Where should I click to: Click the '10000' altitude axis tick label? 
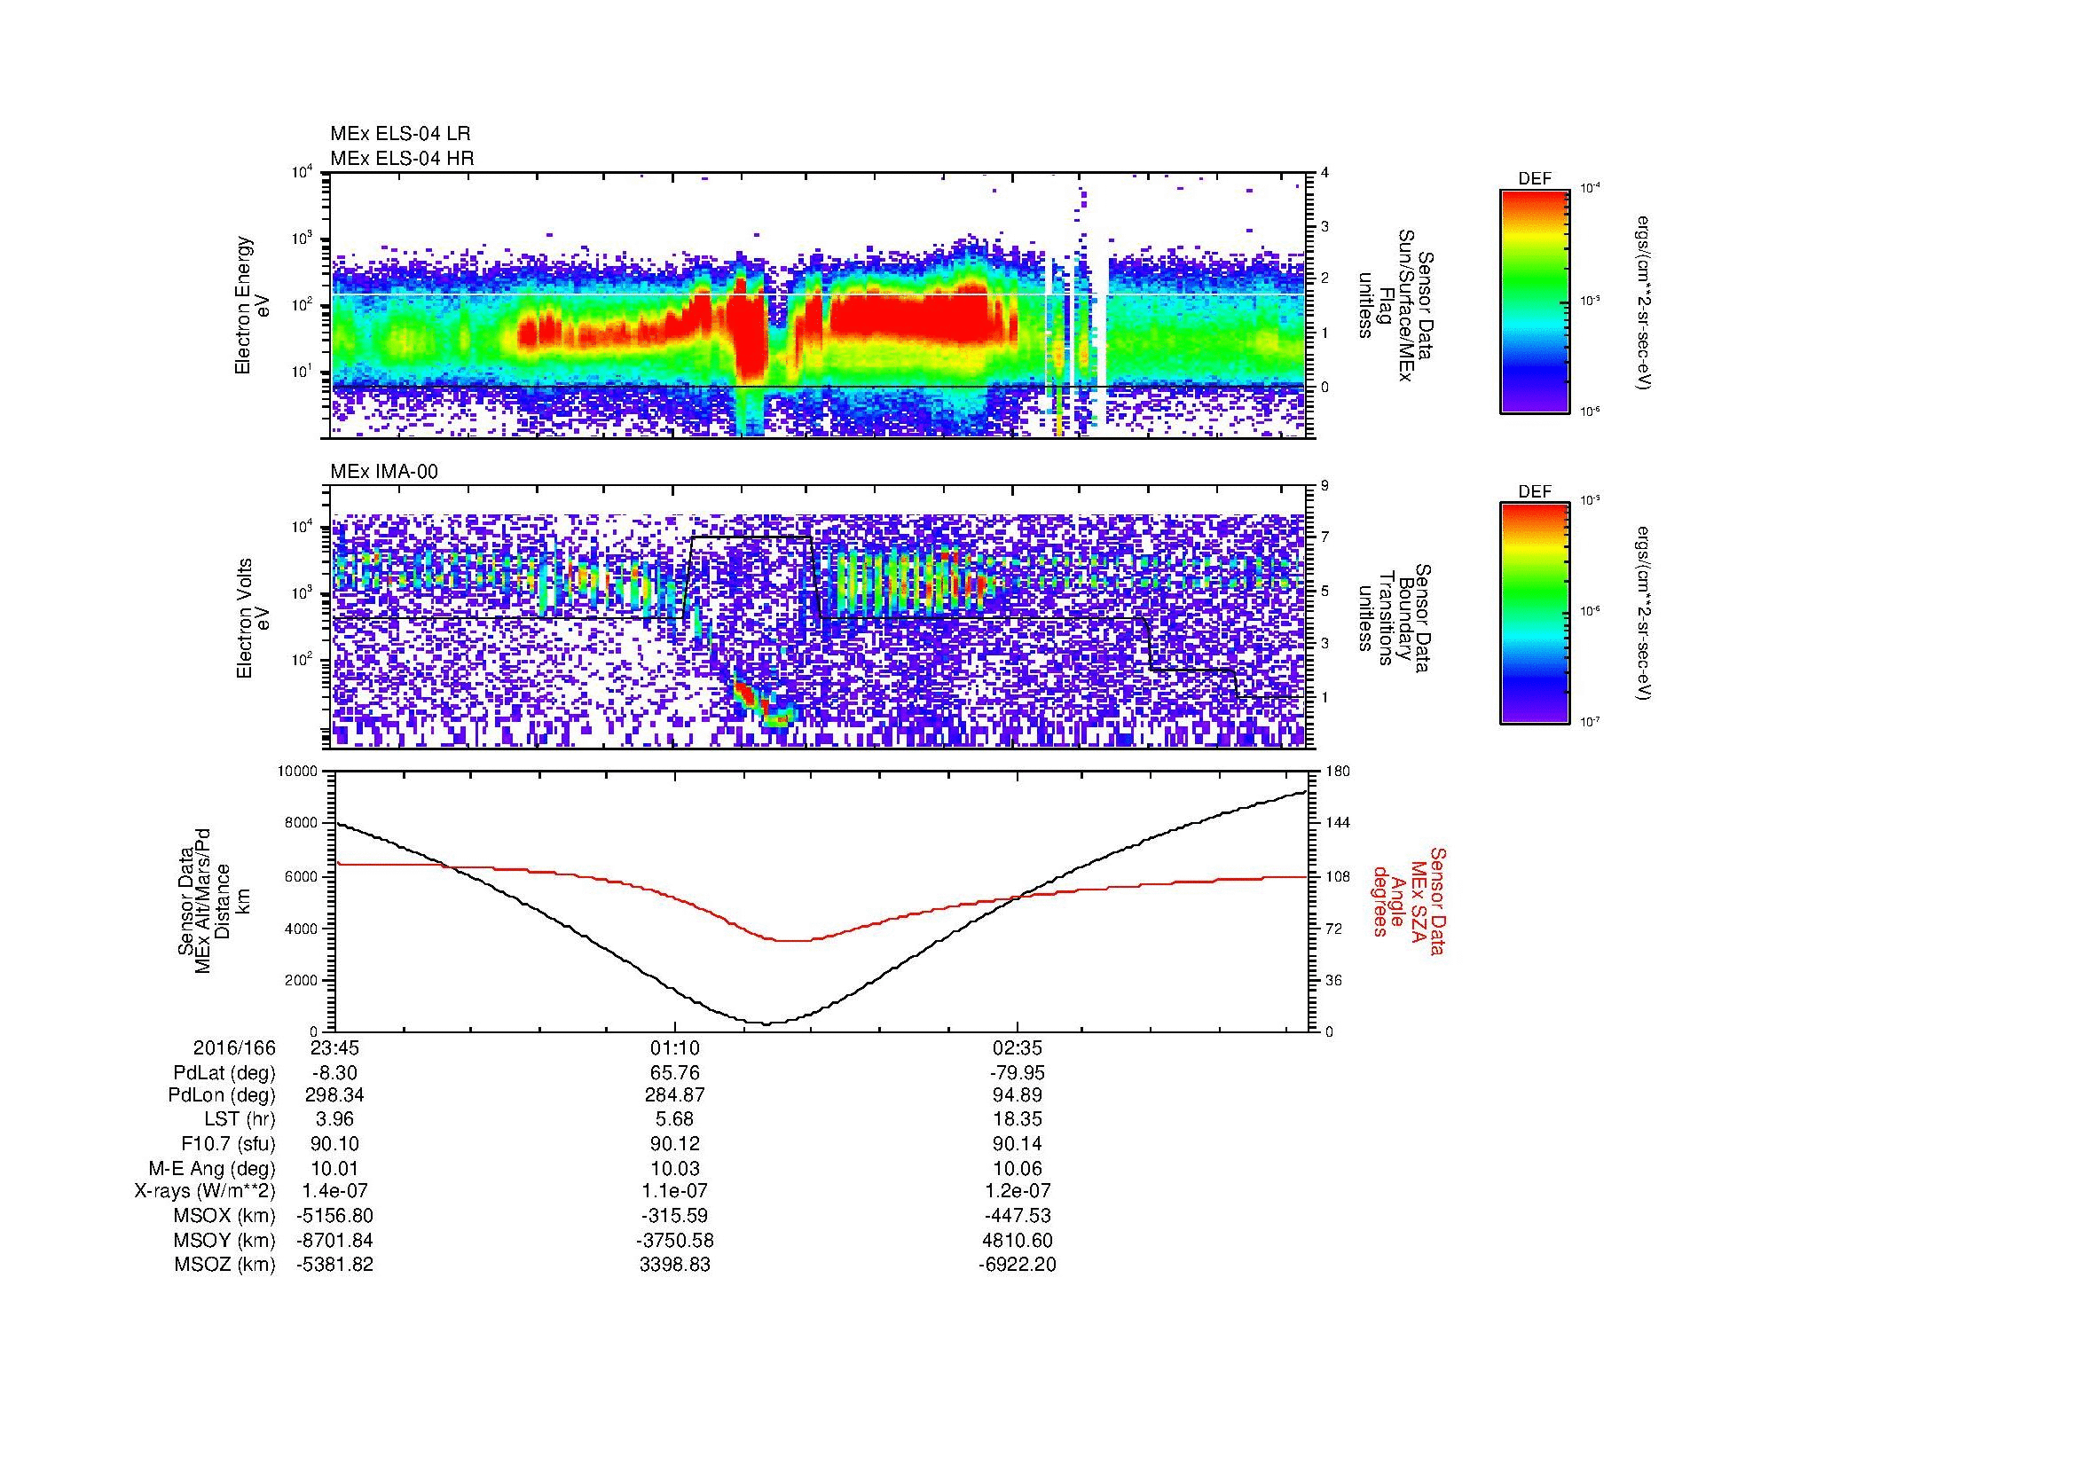click(x=298, y=772)
